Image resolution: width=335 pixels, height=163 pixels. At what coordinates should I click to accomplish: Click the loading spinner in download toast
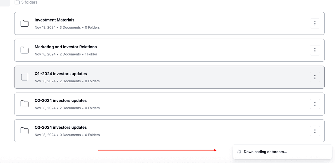coord(239,152)
